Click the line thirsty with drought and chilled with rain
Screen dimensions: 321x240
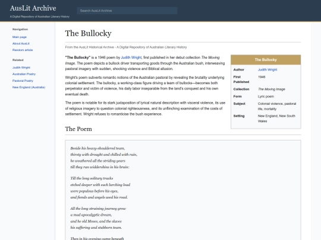tap(104, 155)
